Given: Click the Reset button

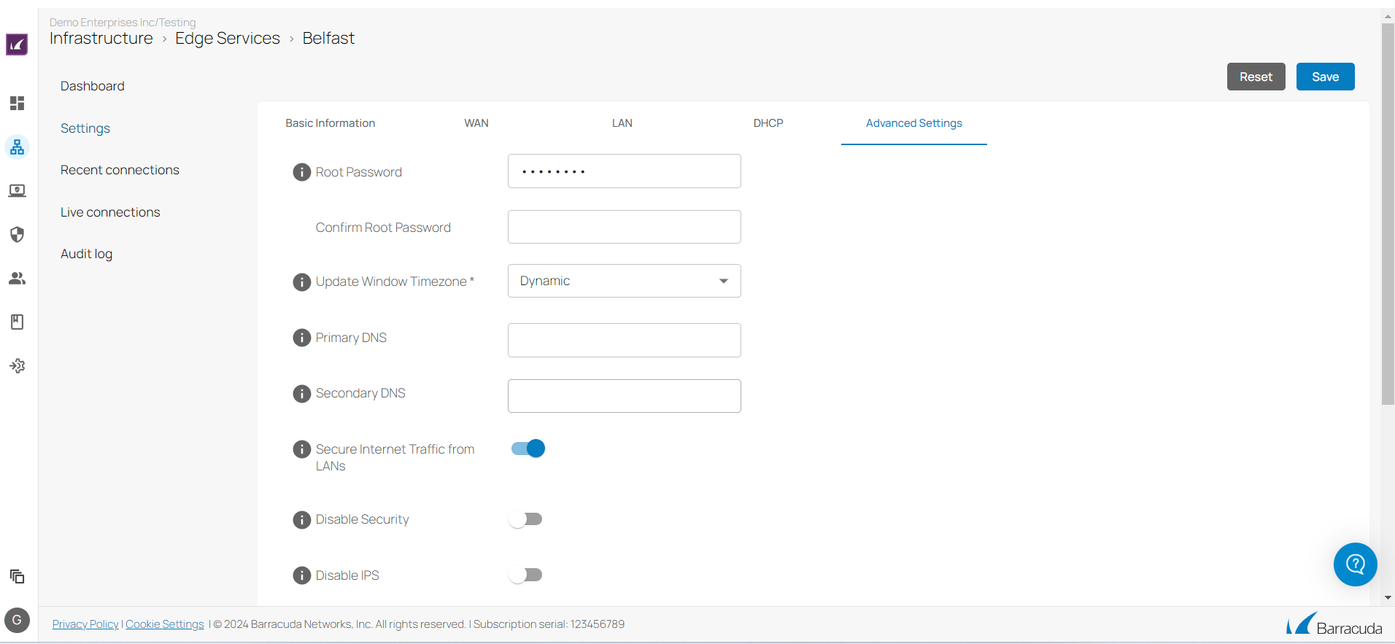Looking at the screenshot, I should (x=1256, y=77).
